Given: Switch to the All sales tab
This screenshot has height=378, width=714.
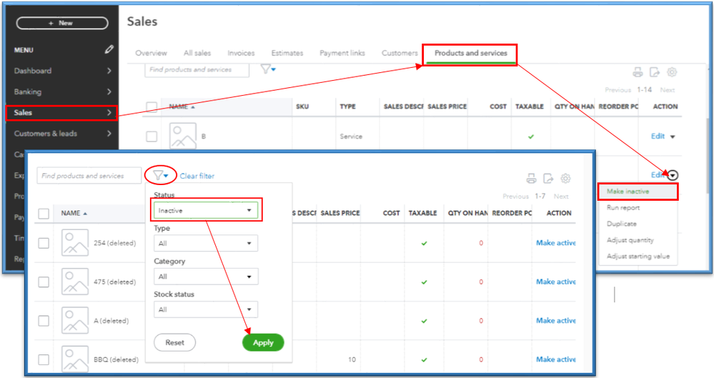Looking at the screenshot, I should [x=197, y=53].
